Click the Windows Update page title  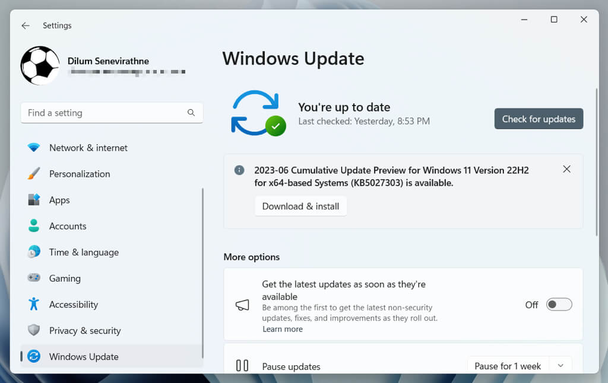pos(293,59)
